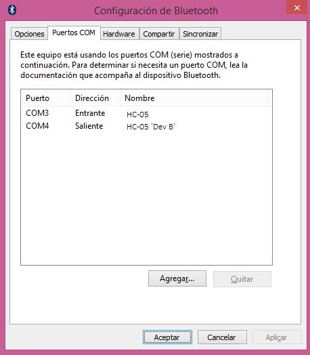Click the Quitar button
Viewport: 310px width, 355px height.
click(242, 279)
